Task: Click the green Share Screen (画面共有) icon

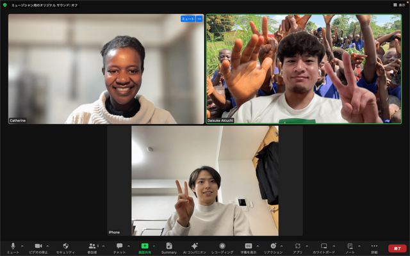Action: tap(145, 246)
